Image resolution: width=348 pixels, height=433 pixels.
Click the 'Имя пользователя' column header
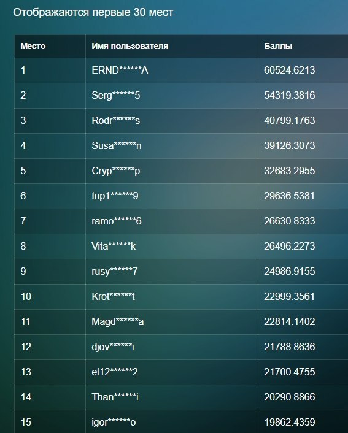point(130,46)
